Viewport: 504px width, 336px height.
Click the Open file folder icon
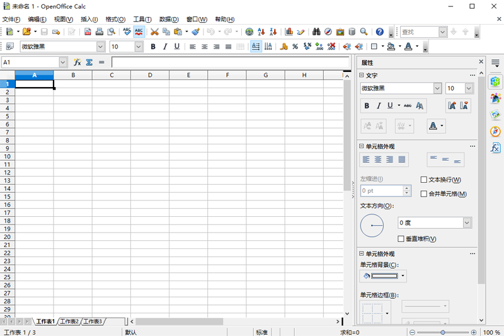[x=26, y=32]
